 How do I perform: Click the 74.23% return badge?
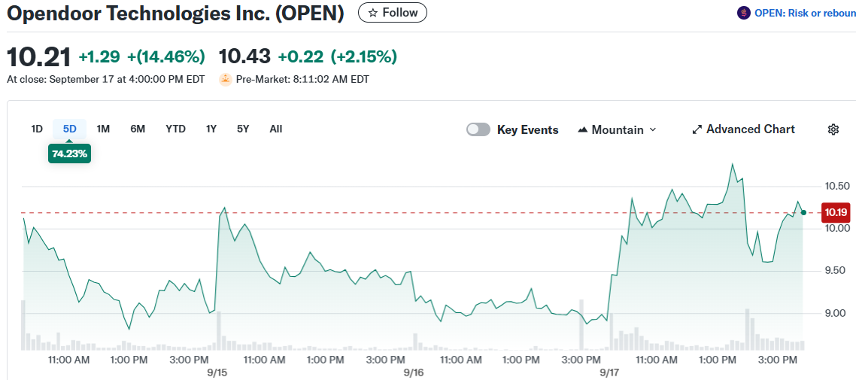[69, 154]
